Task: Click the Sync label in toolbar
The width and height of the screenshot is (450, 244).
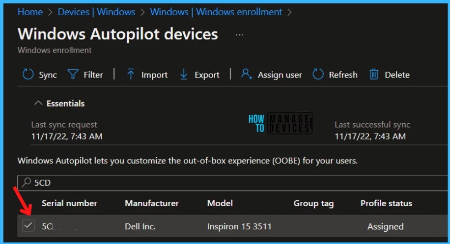Action: click(48, 75)
